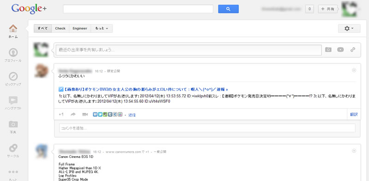
Task: Click the 最近の出来事を共有しましょう share box
Action: pyautogui.click(x=189, y=50)
